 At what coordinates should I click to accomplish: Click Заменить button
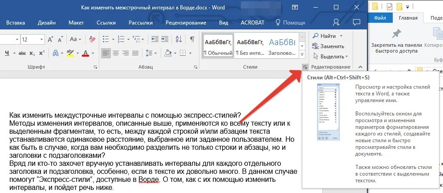pos(328,46)
